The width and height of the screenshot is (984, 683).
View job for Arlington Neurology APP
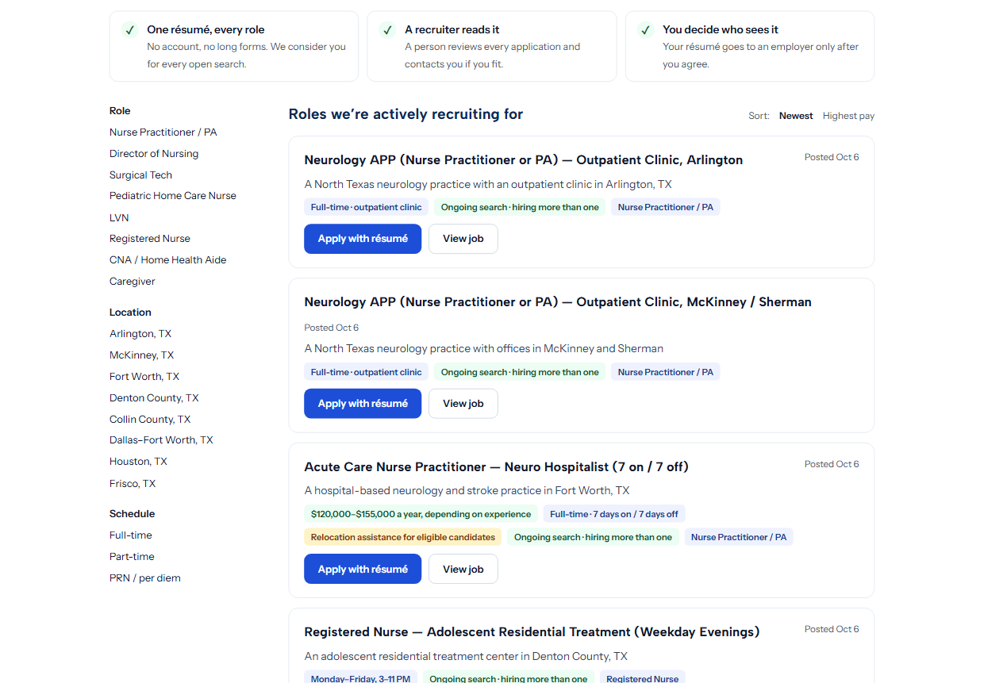pyautogui.click(x=463, y=239)
